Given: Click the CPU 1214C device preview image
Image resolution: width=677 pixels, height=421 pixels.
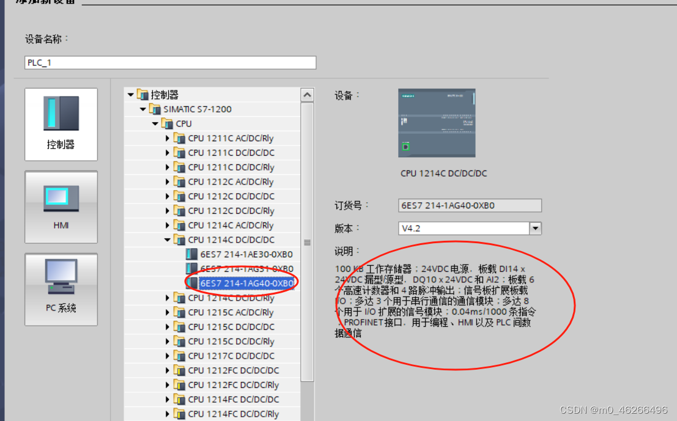Looking at the screenshot, I should [x=437, y=123].
